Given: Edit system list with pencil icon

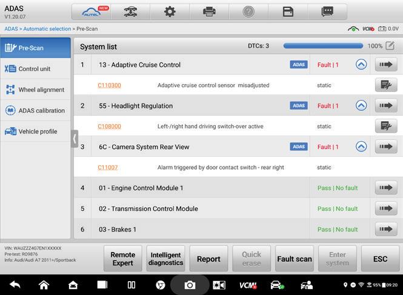Looking at the screenshot, I should coord(390,46).
